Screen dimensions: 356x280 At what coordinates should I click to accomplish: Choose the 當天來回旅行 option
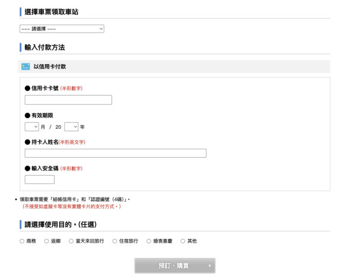[71, 241]
